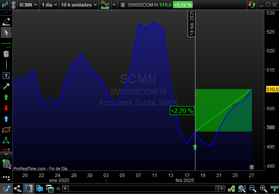Toggle the drawing tools panel icon bottom-left

pyautogui.click(x=6, y=189)
